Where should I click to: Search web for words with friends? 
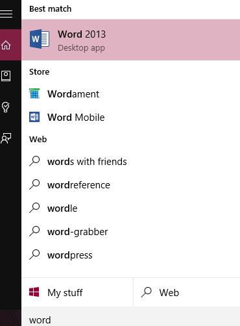tap(130, 162)
